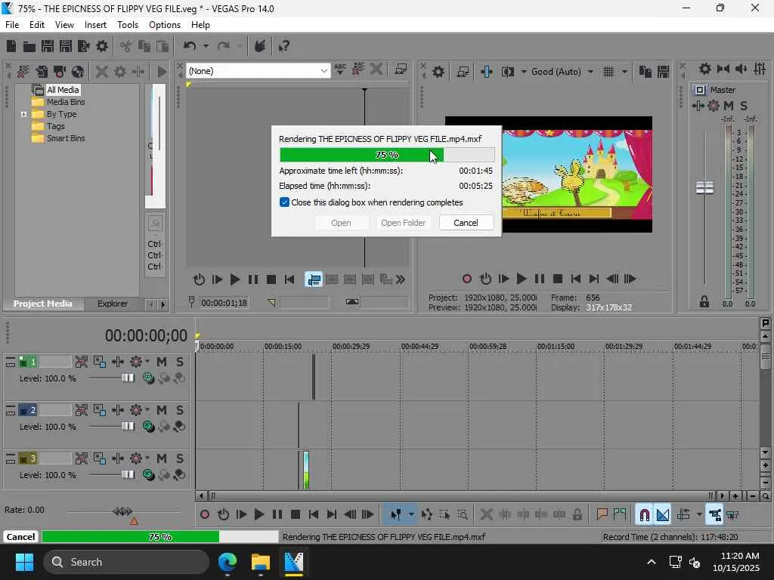Solo video track 3

180,458
